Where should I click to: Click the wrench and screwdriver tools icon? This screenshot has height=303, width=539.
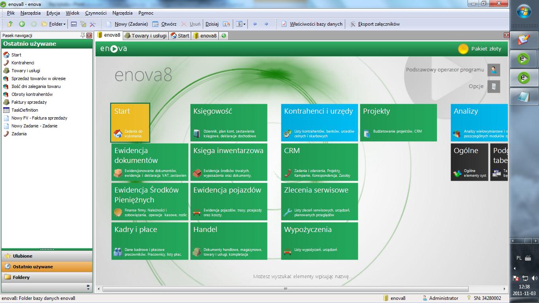pos(93,24)
